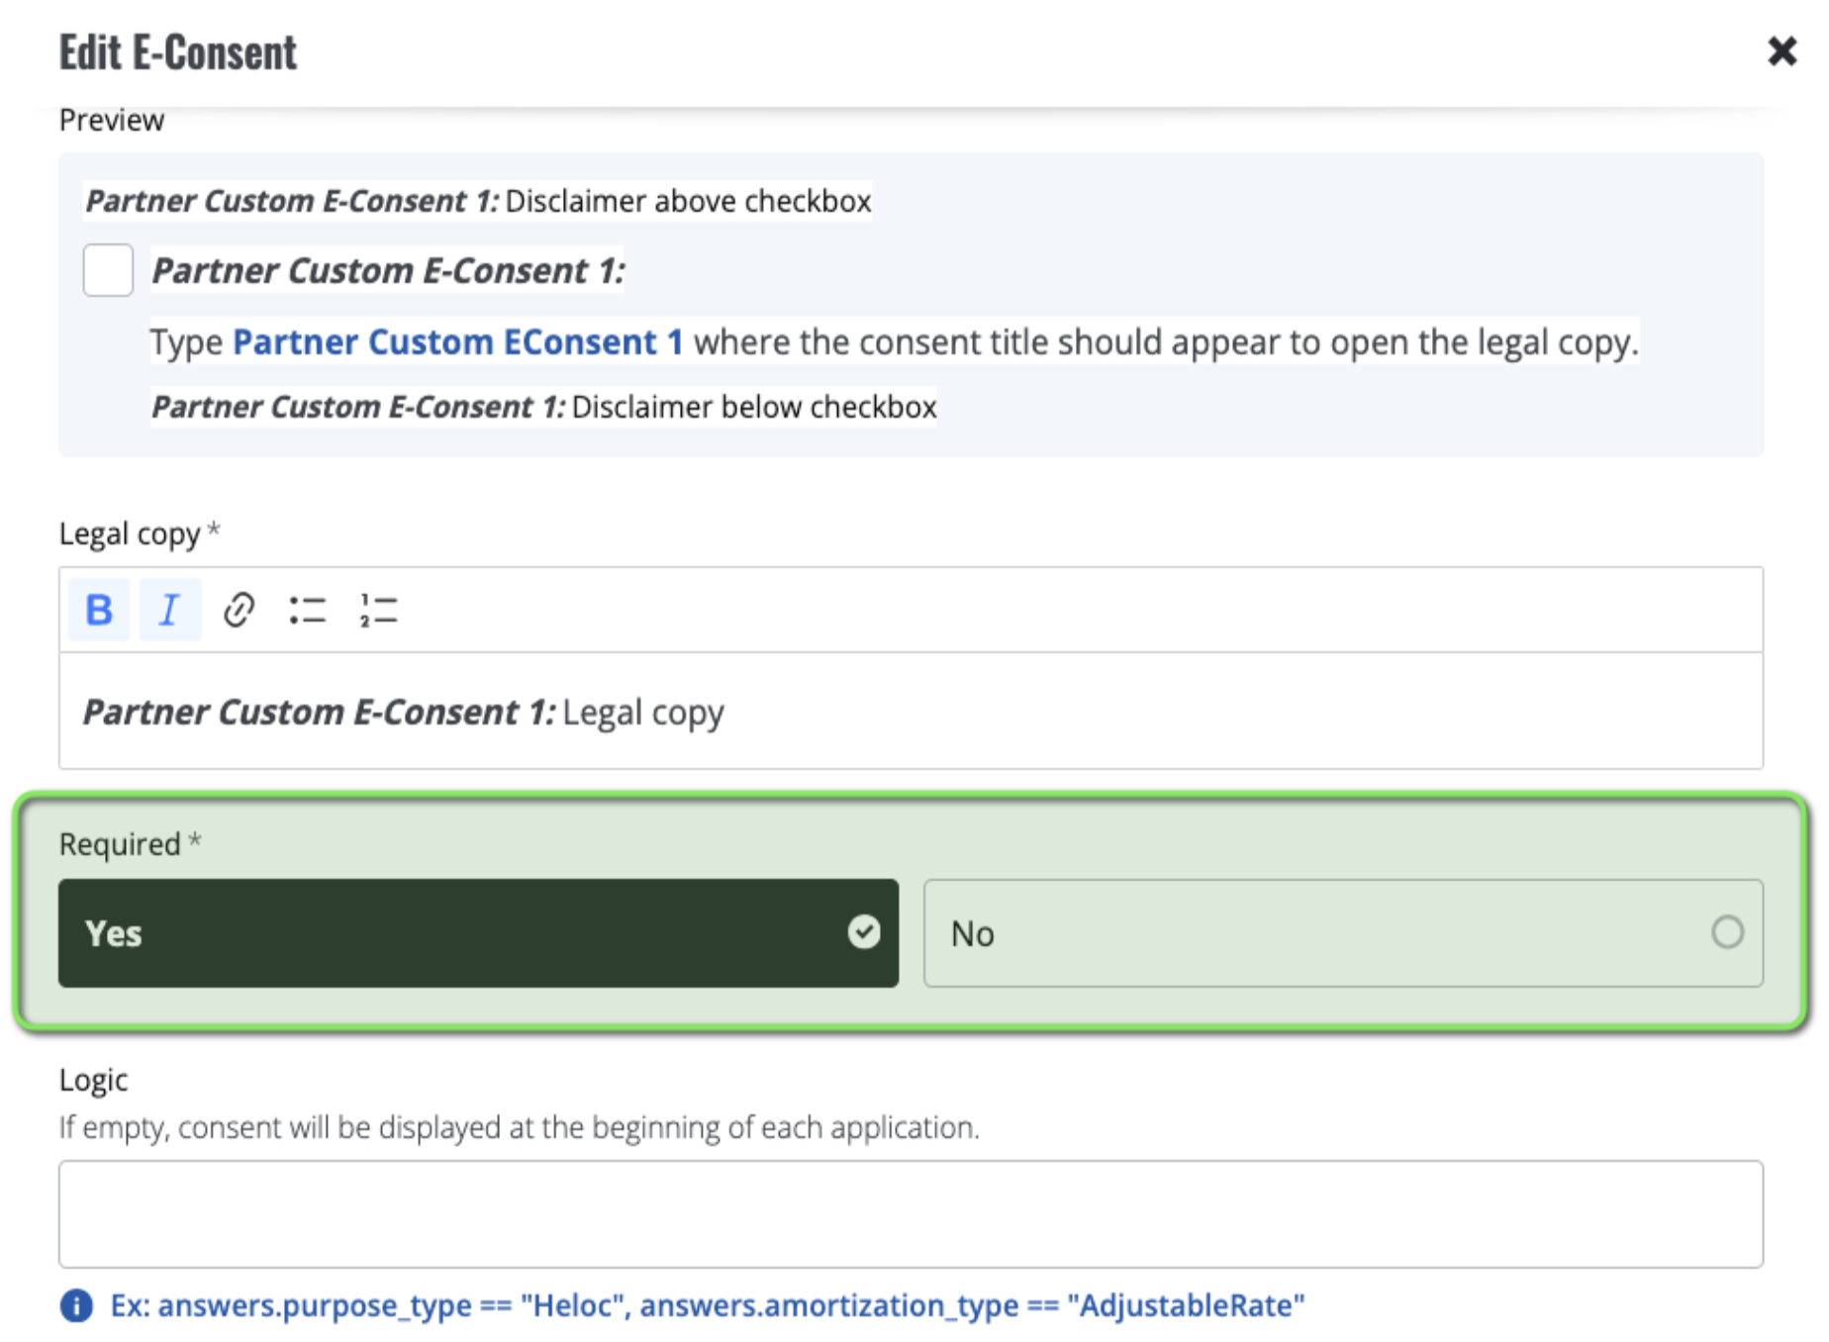Focus the Logic input field
Image resolution: width=1829 pixels, height=1342 pixels.
910,1214
